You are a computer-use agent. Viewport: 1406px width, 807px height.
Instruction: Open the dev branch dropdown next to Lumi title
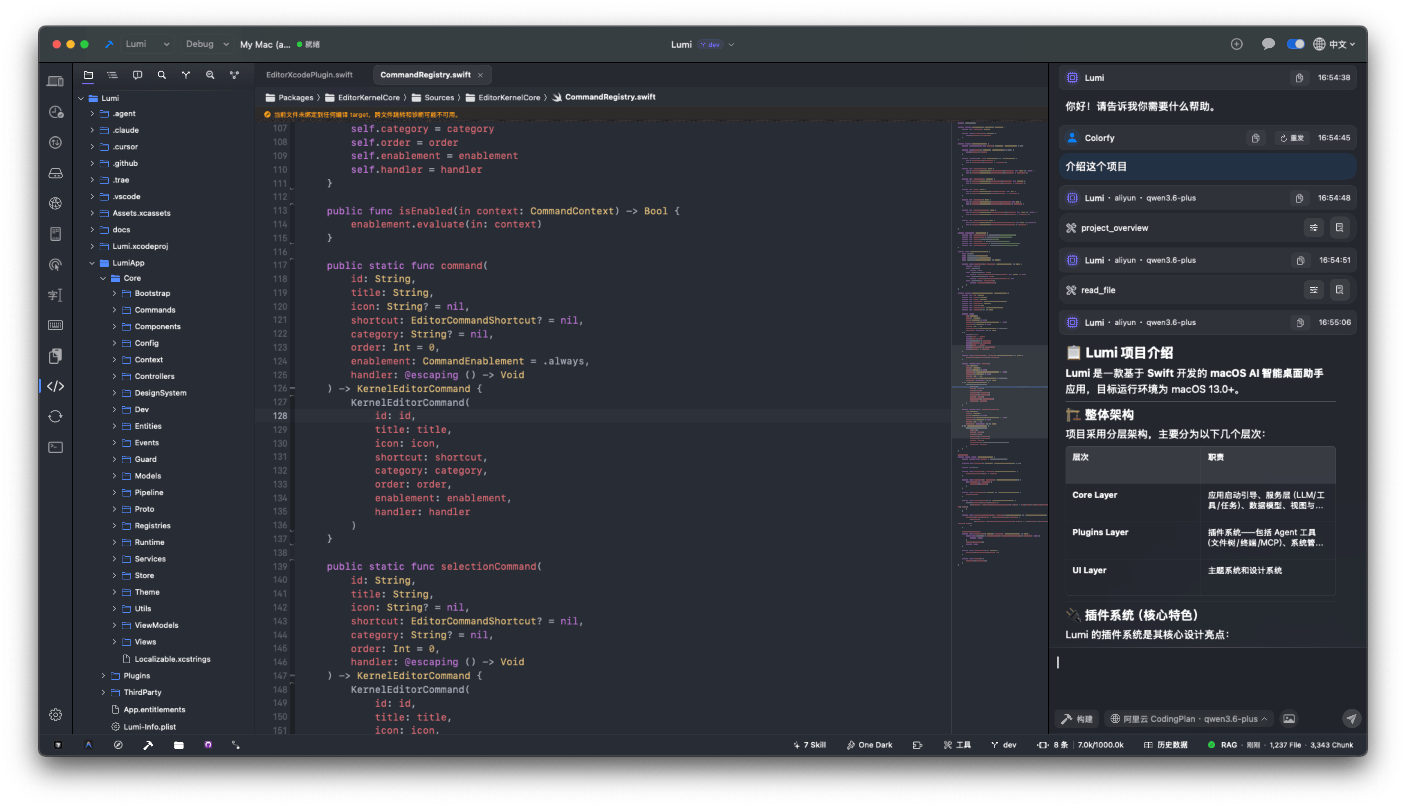tap(716, 44)
